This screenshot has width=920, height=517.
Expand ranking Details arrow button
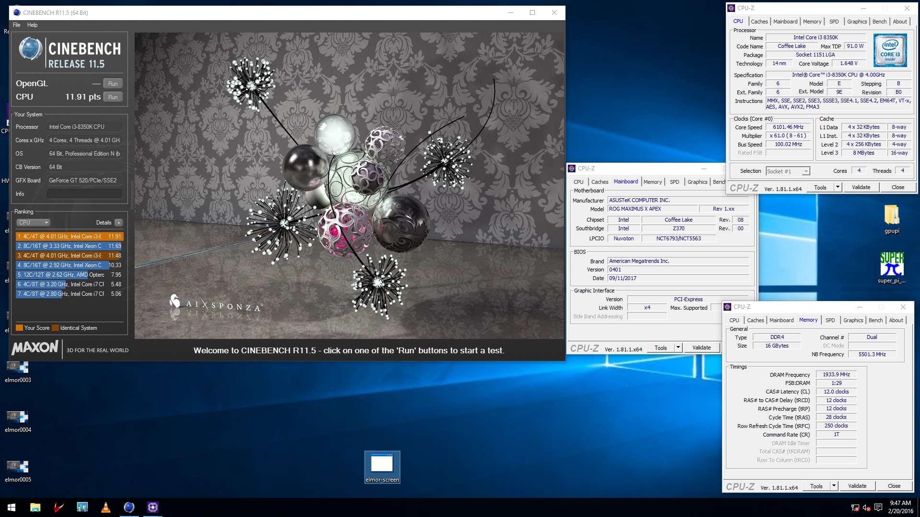click(x=119, y=223)
